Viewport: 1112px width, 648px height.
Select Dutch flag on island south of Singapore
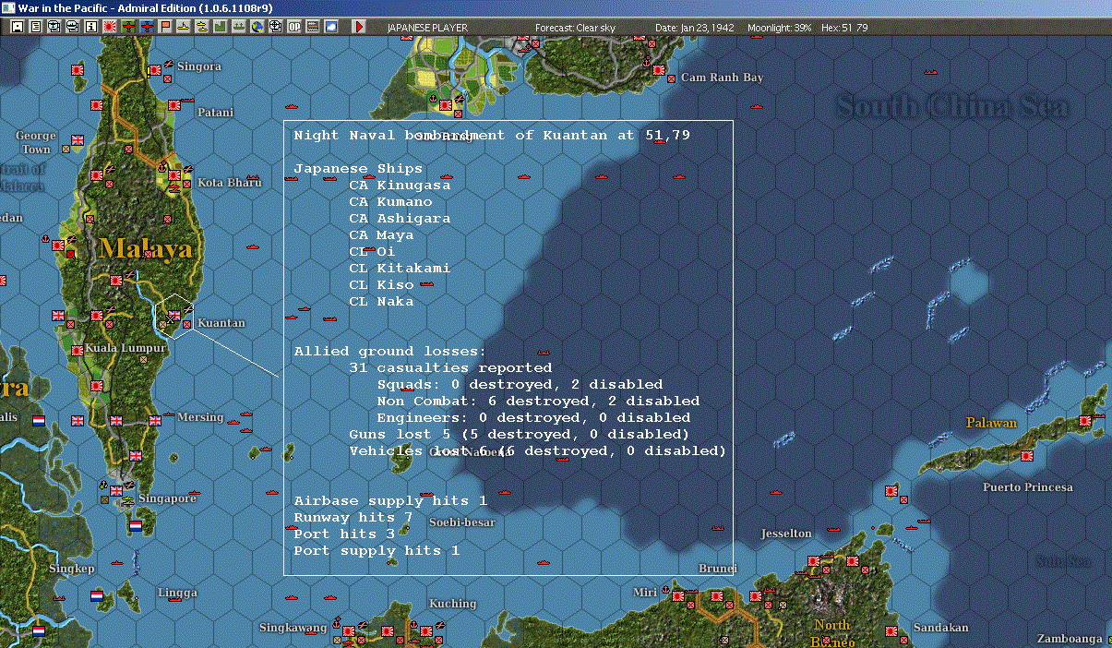[x=137, y=525]
